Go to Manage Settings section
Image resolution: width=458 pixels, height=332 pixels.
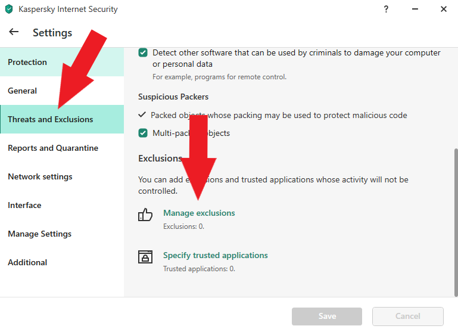pyautogui.click(x=39, y=234)
